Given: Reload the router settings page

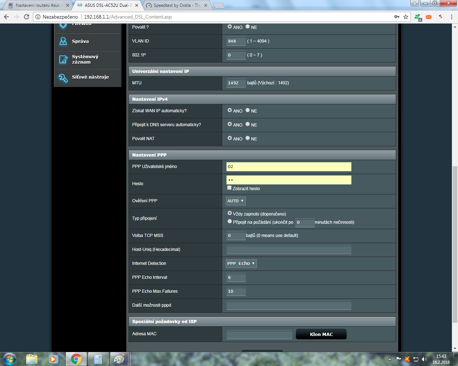Looking at the screenshot, I should click(26, 17).
